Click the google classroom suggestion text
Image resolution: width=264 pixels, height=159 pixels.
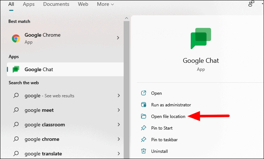pos(45,125)
